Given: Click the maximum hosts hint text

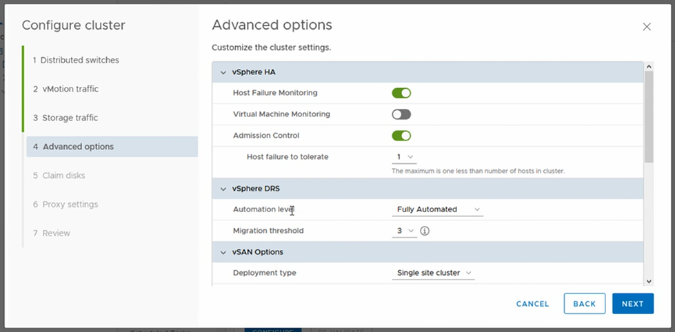Looking at the screenshot, I should pyautogui.click(x=478, y=171).
